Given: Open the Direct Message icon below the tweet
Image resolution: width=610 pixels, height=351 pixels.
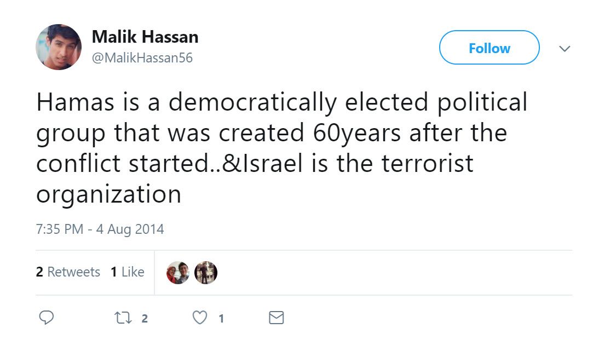Looking at the screenshot, I should pos(277,317).
